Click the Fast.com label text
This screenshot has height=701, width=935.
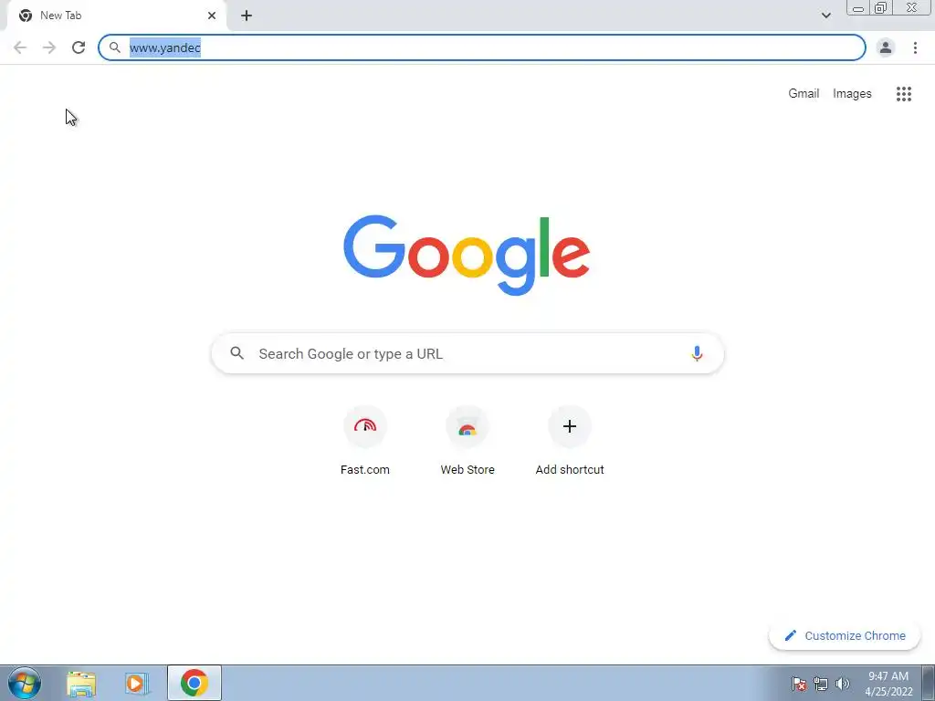(365, 470)
